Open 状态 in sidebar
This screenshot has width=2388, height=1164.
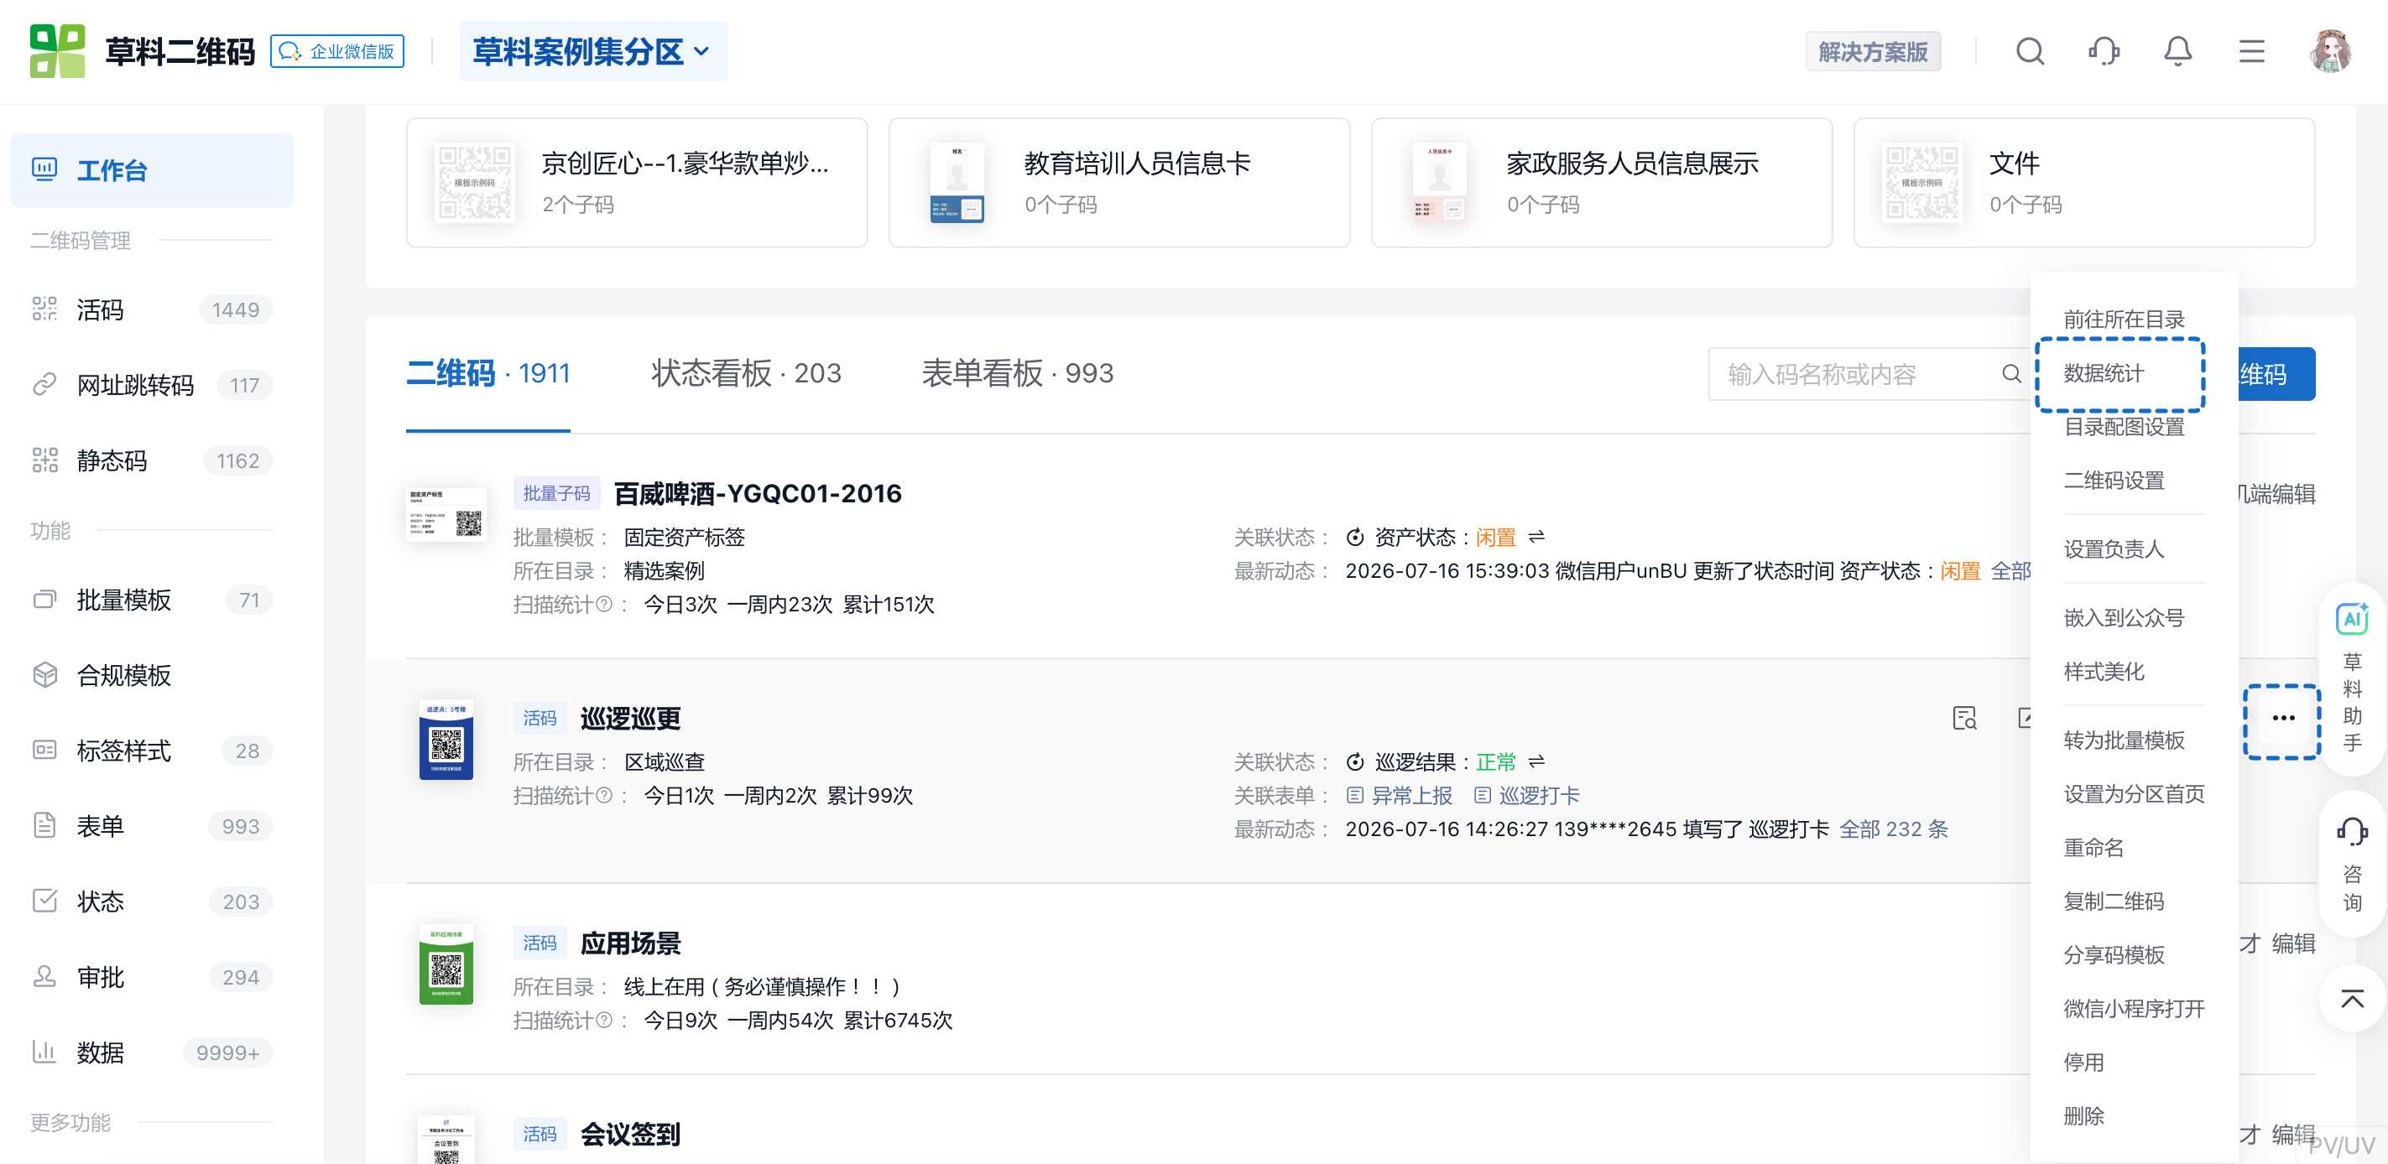point(152,902)
